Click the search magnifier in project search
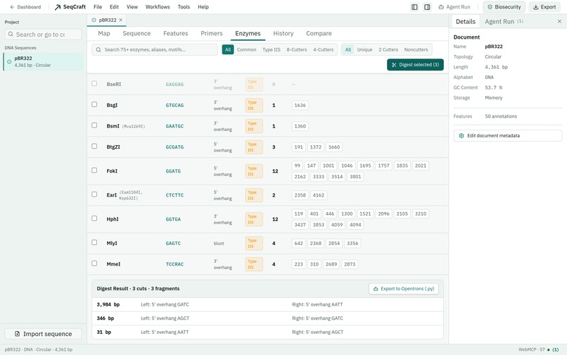 coord(11,34)
